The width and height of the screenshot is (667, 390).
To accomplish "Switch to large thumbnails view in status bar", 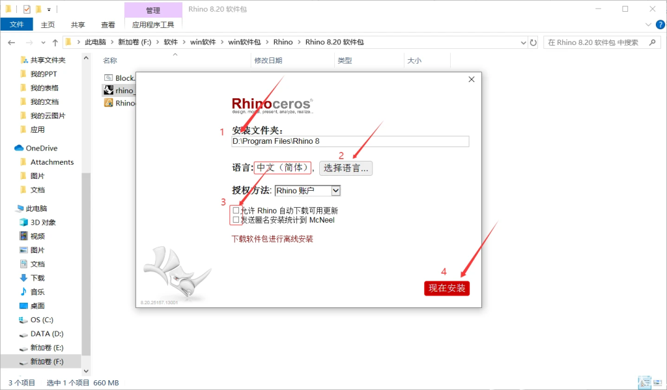I will click(x=644, y=382).
